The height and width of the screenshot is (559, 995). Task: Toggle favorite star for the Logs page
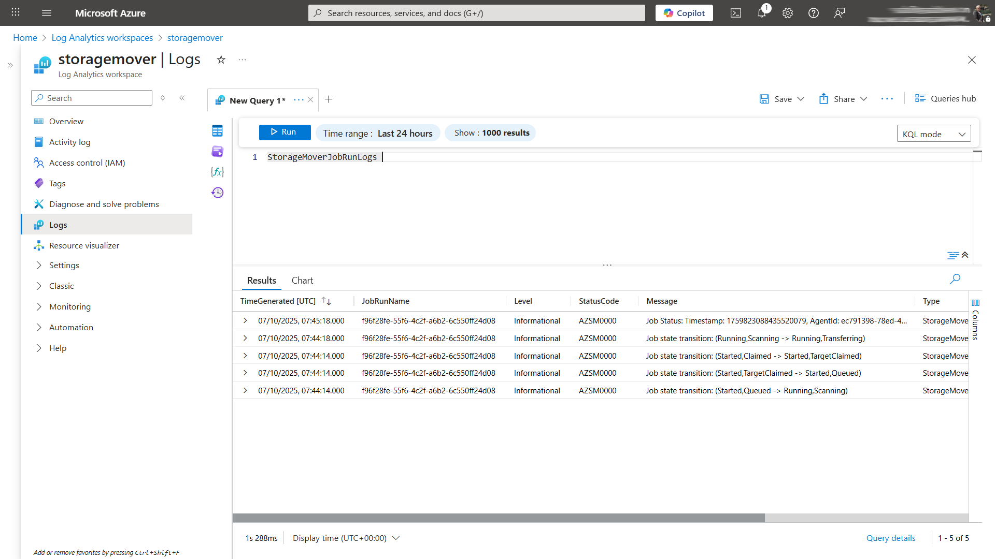[221, 60]
